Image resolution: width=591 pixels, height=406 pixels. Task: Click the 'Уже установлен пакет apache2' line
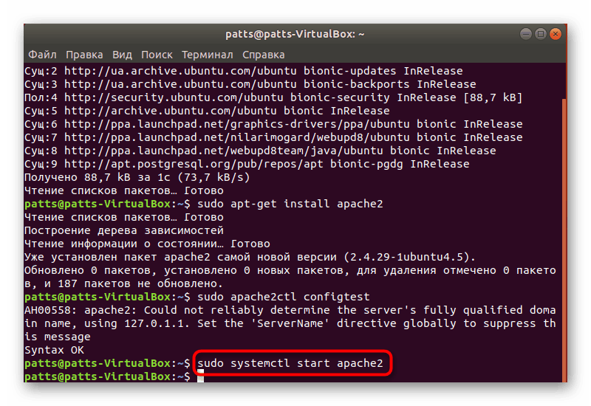pos(250,257)
